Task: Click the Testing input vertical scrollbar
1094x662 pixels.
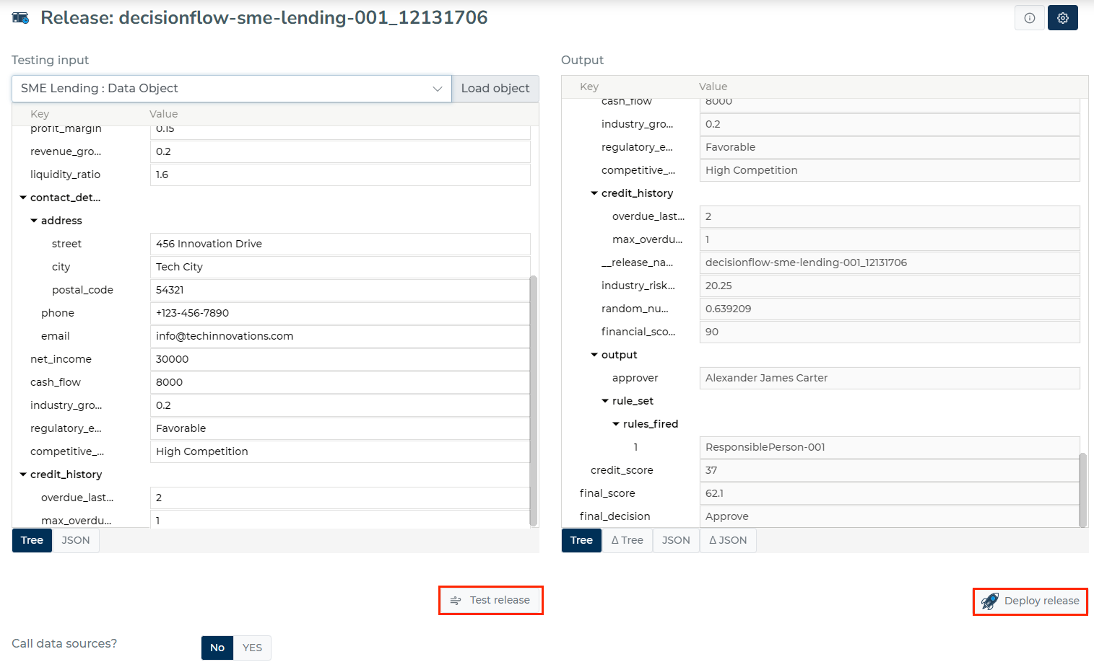Action: click(x=534, y=401)
